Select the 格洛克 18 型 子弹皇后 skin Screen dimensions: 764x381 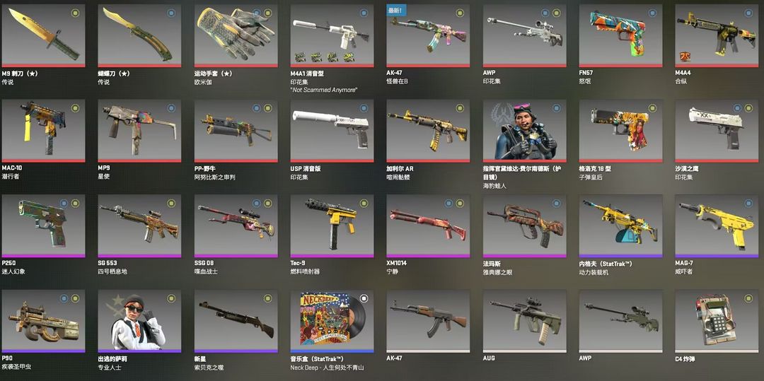620,131
